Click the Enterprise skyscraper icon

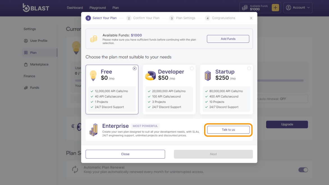(93, 129)
